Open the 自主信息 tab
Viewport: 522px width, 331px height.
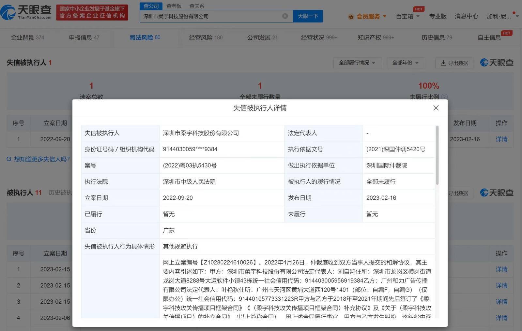tap(489, 37)
